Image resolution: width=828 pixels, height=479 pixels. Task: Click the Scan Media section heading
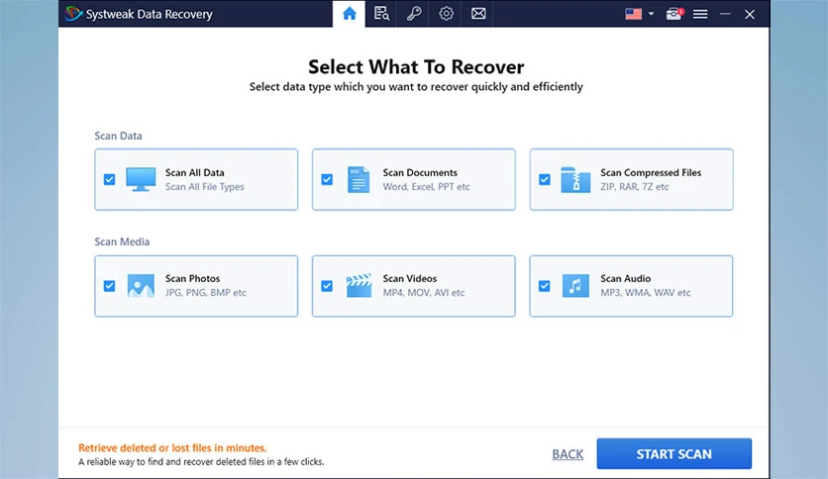click(x=122, y=242)
